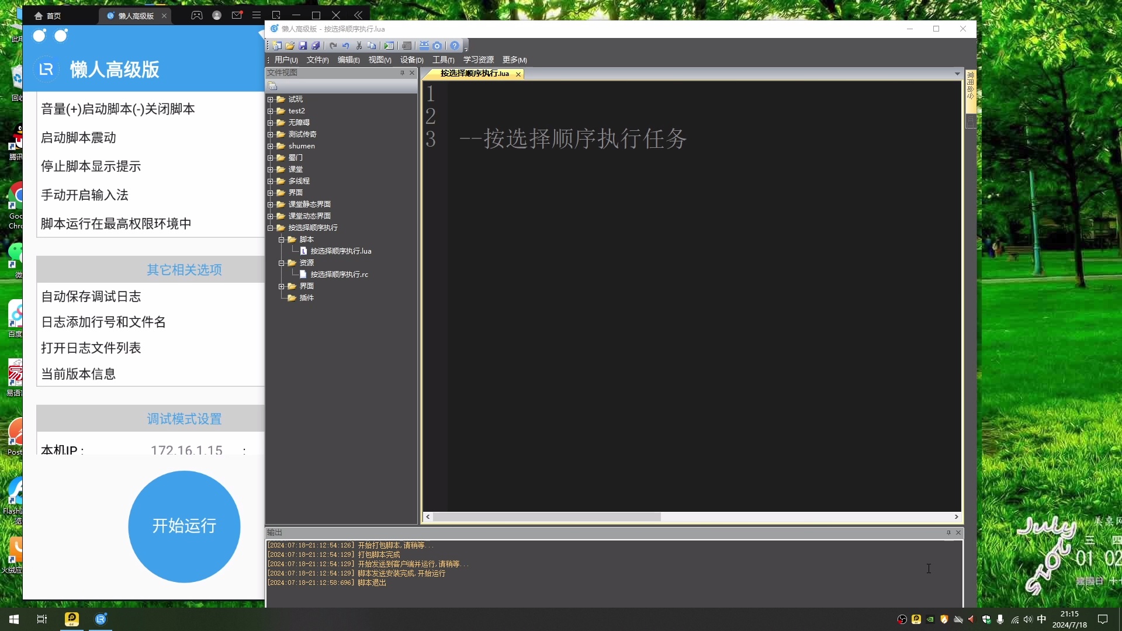Click the new project toolbar icon
The height and width of the screenshot is (631, 1122).
(277, 46)
